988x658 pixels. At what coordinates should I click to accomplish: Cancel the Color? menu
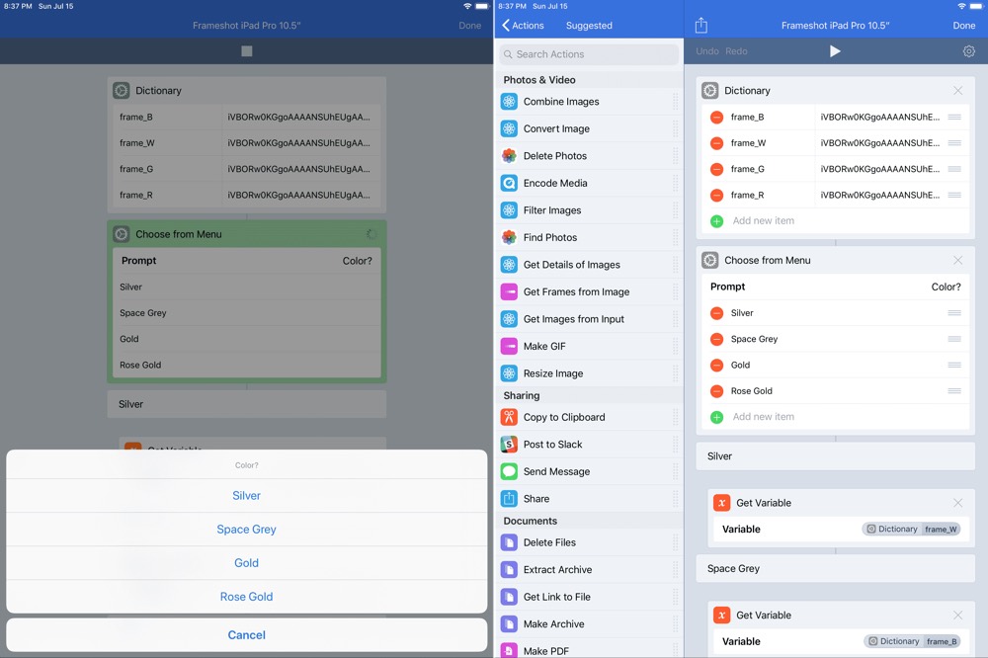coord(246,634)
